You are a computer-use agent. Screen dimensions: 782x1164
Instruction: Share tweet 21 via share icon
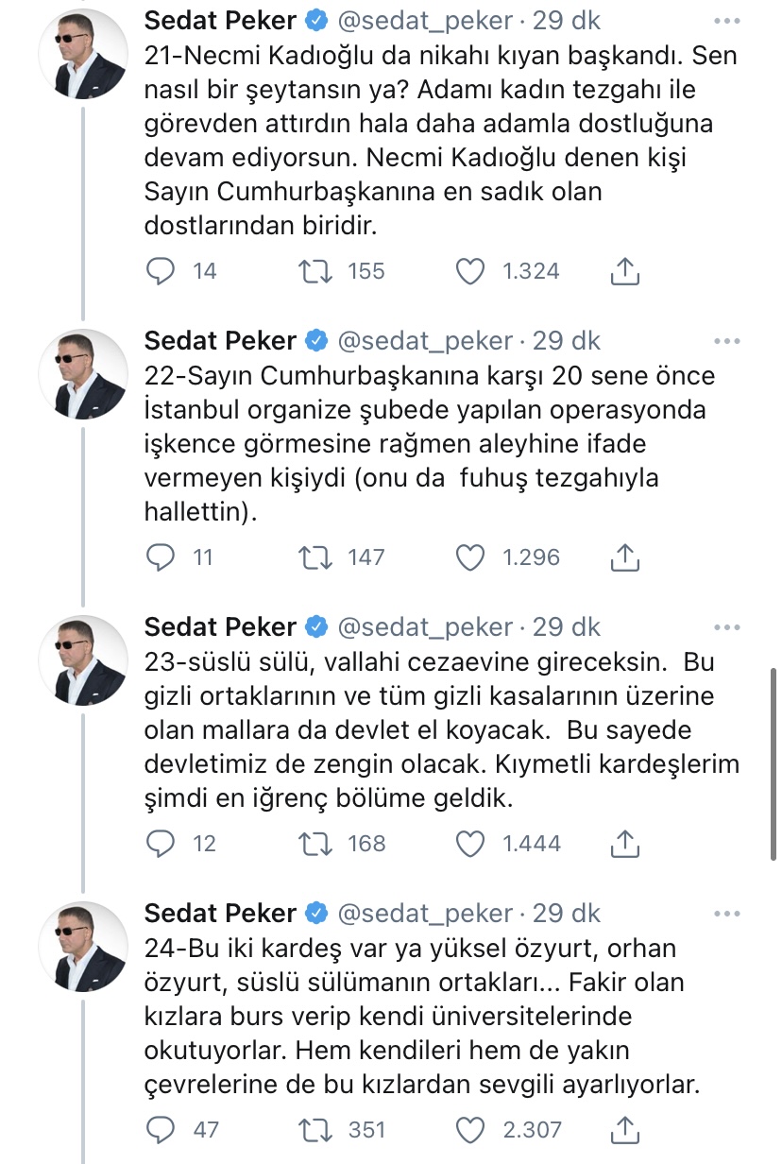click(x=624, y=271)
